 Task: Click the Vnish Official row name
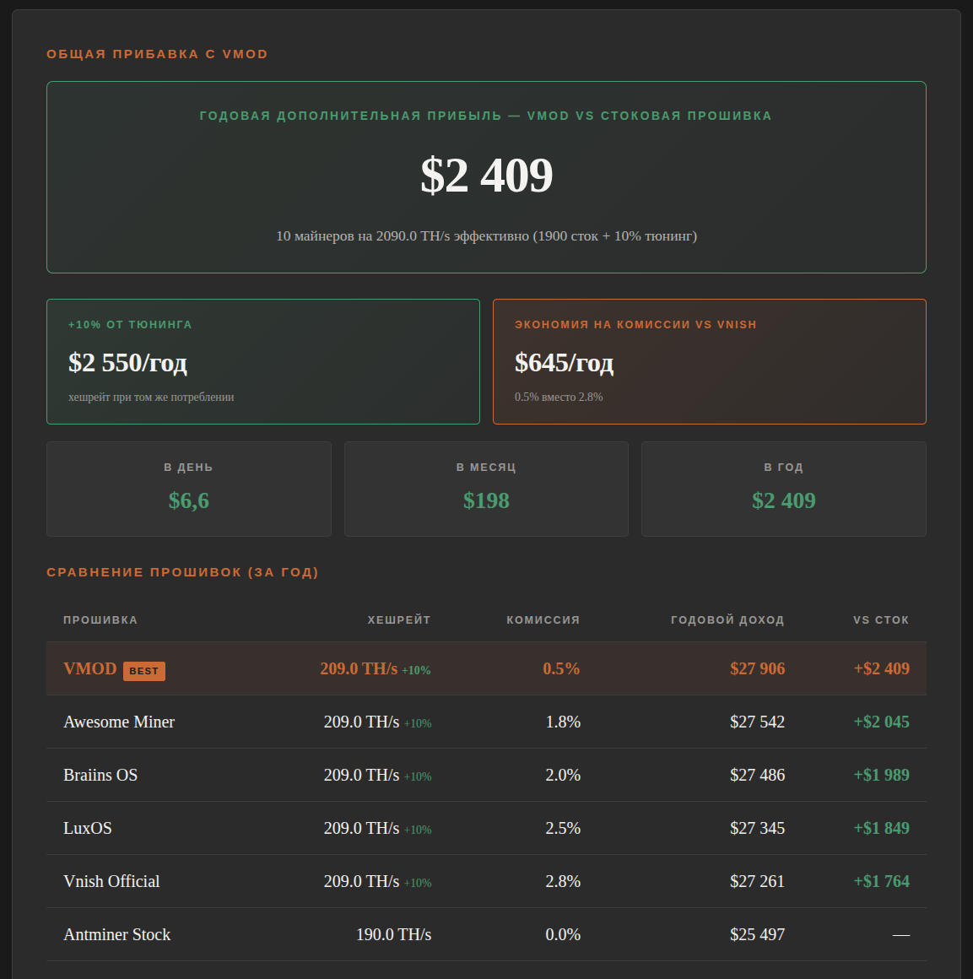111,881
